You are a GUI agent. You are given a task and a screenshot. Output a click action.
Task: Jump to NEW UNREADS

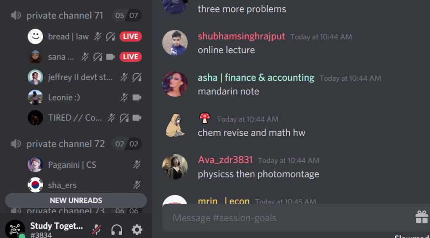click(x=76, y=200)
